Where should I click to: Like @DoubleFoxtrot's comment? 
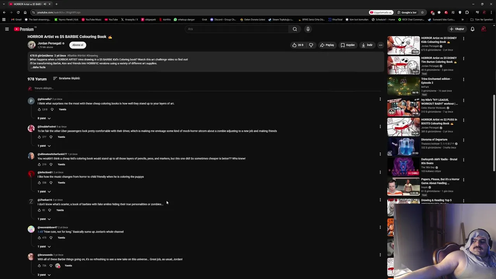pos(39,137)
